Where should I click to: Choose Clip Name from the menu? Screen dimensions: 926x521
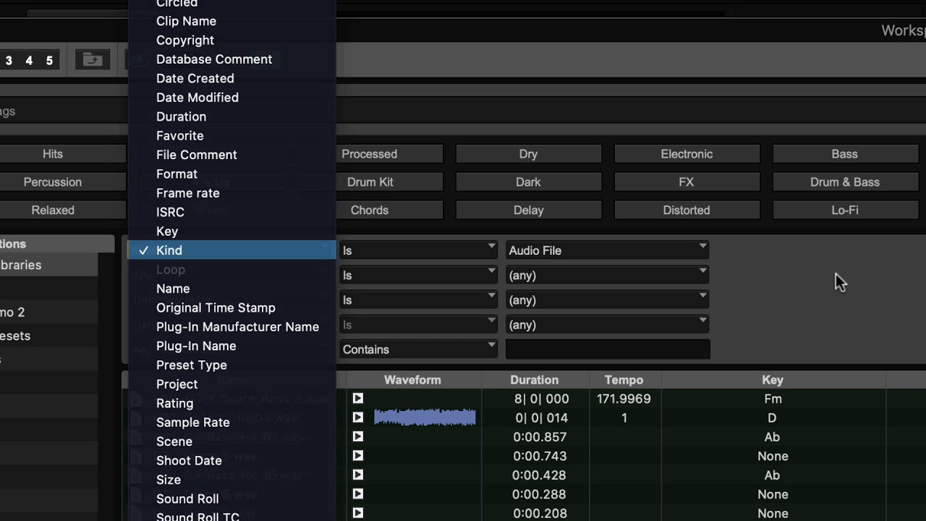(231, 21)
